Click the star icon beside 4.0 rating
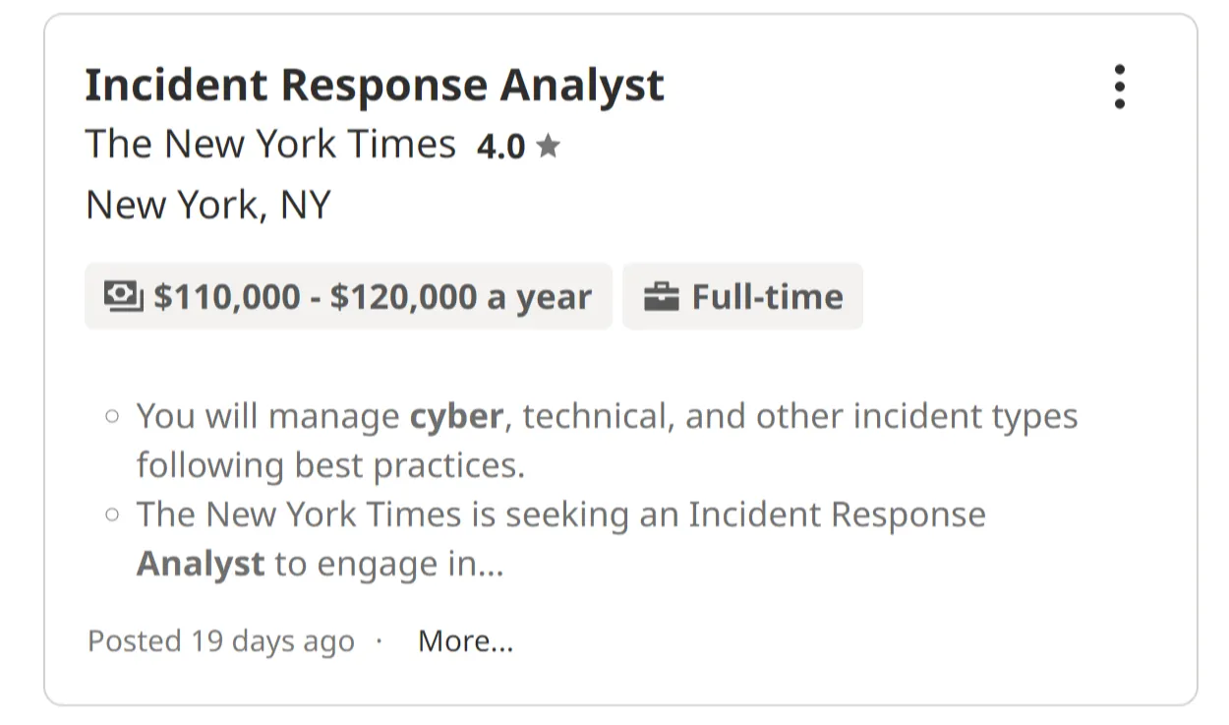 click(549, 147)
